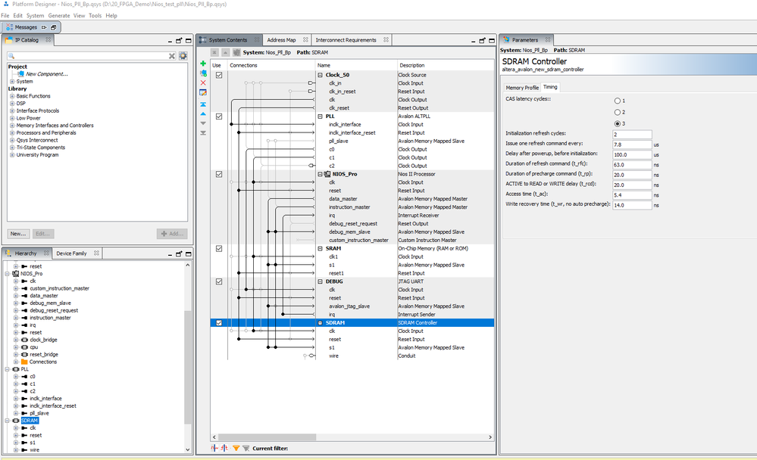The image size is (757, 460).
Task: Open the Generate menu
Action: [58, 15]
